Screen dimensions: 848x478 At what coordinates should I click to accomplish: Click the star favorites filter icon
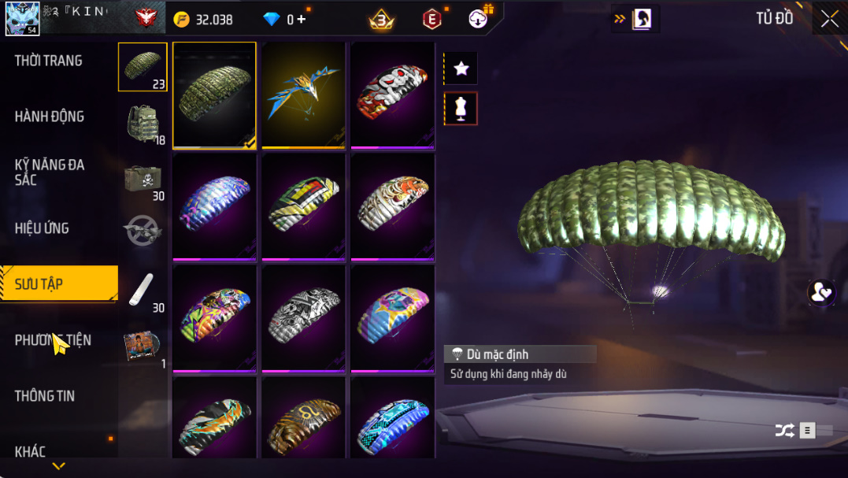pyautogui.click(x=461, y=69)
